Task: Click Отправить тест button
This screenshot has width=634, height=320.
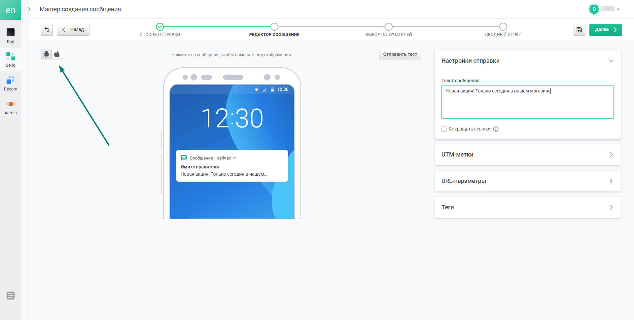Action: 400,54
